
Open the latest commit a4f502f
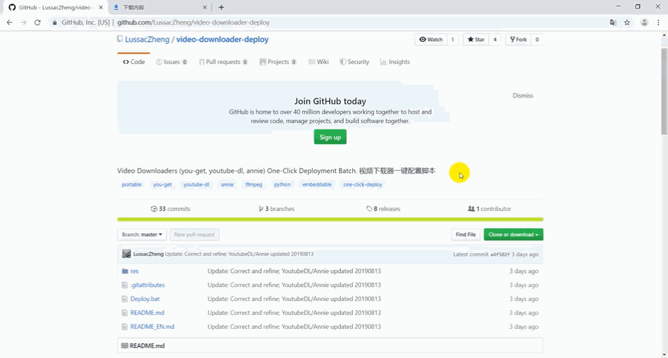[500, 254]
